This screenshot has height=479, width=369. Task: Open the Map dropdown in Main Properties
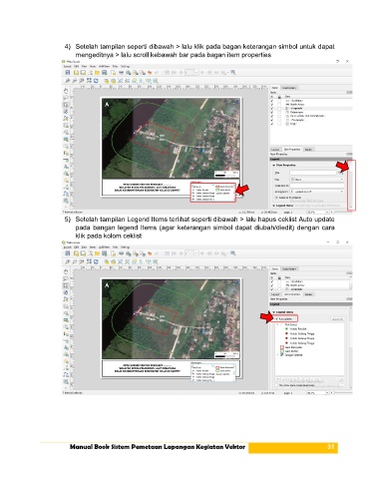[x=317, y=180]
